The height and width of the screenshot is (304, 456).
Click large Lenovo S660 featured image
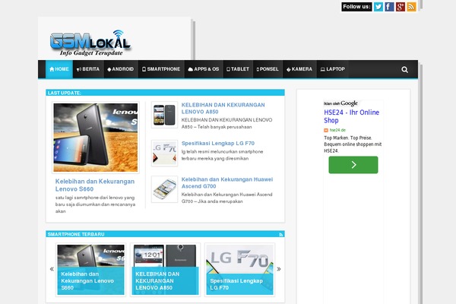click(96, 138)
